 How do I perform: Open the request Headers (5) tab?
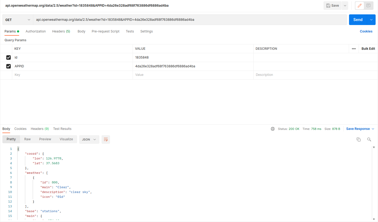[x=61, y=31]
